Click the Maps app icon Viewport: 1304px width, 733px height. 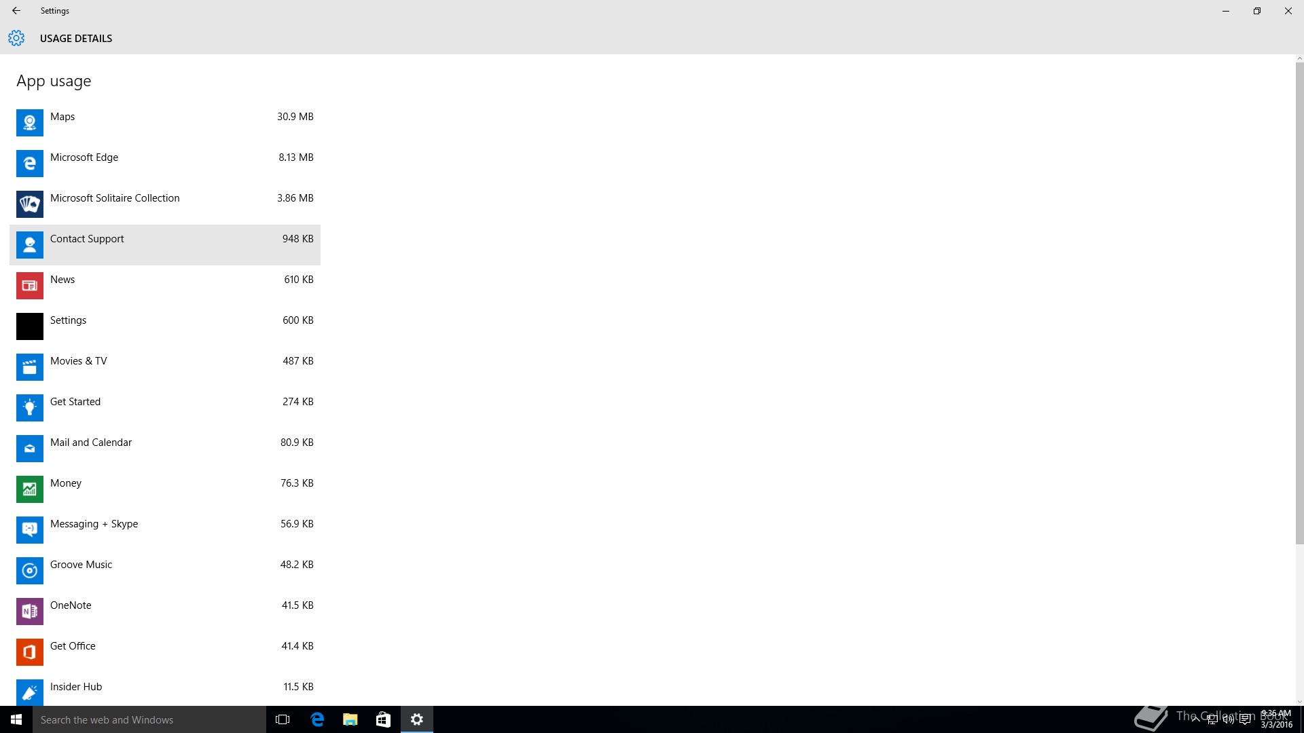coord(30,123)
